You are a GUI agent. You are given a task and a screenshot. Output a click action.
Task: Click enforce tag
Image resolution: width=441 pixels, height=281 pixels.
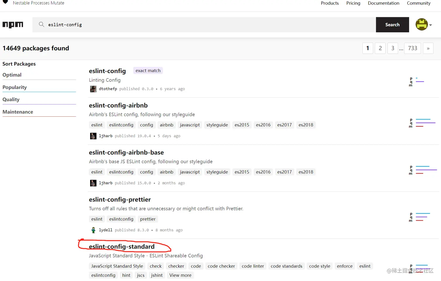point(345,266)
